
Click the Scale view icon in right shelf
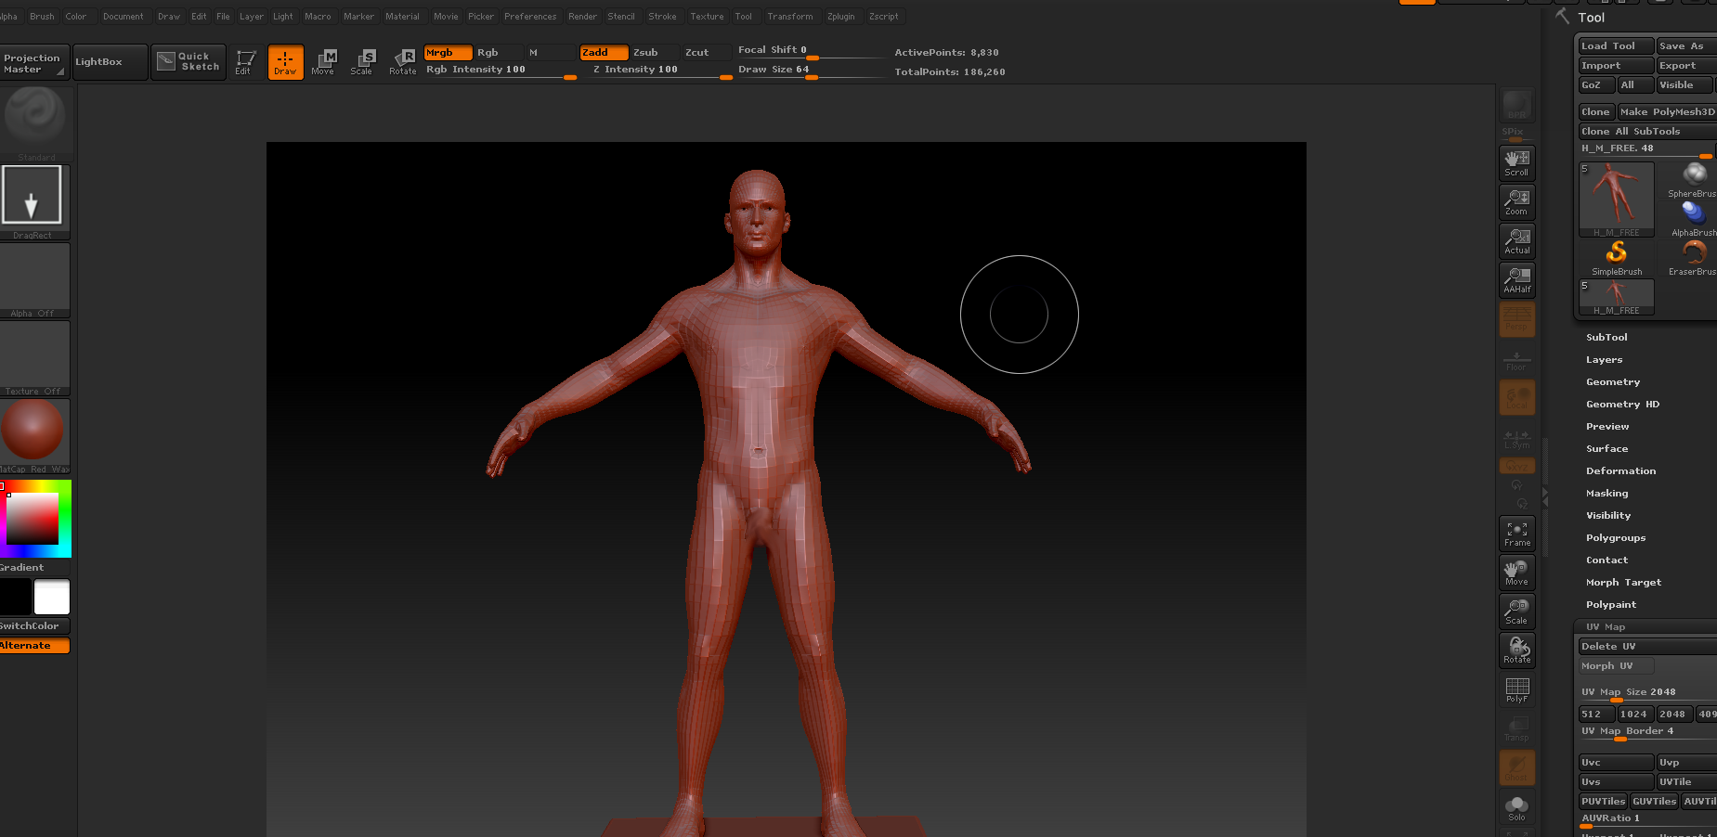(x=1516, y=612)
